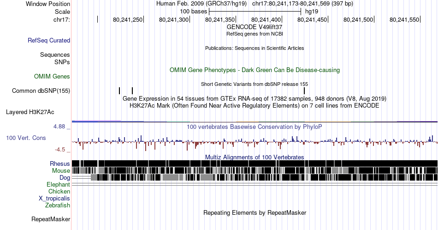Click the leftmost common dbSNP variant marker
Screen dimensions: 438x230
click(x=119, y=91)
